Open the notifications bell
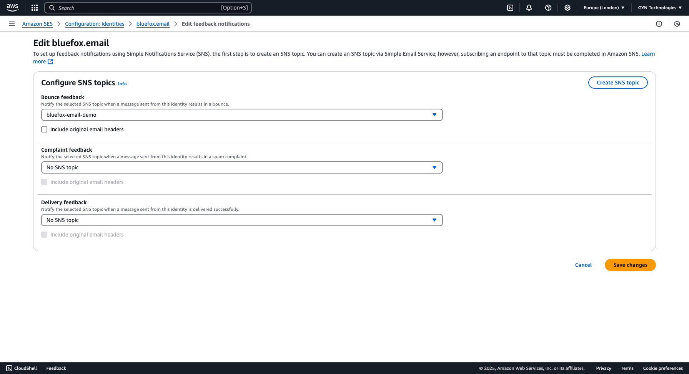The image size is (689, 374). [x=529, y=8]
